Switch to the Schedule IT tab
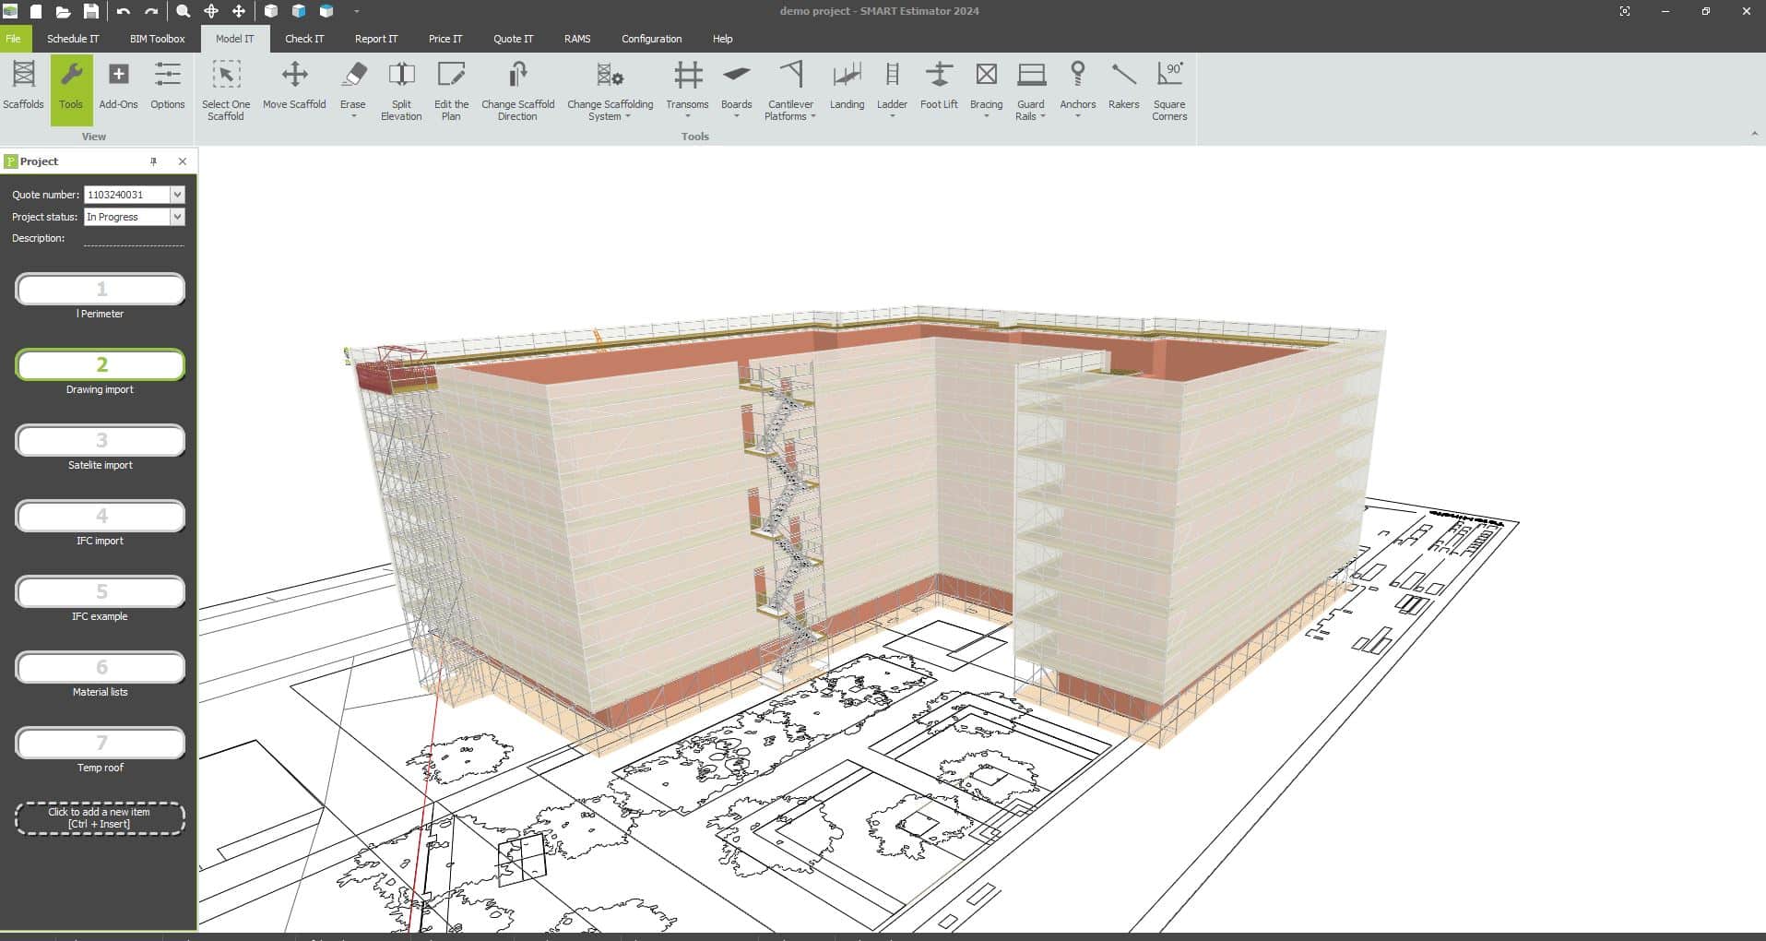The width and height of the screenshot is (1766, 941). coord(73,39)
